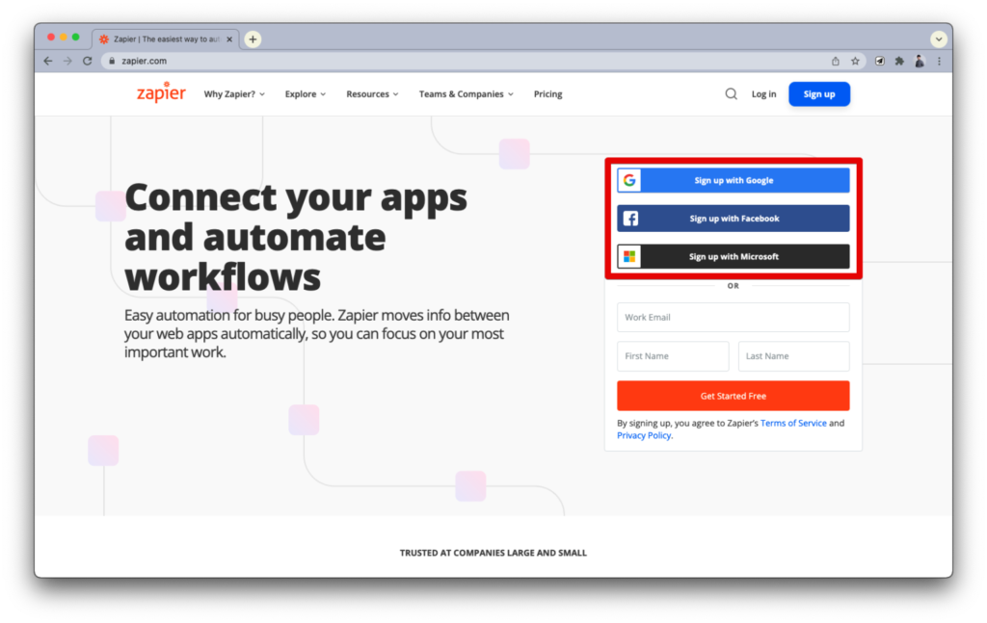Click the tab search chevron button
The width and height of the screenshot is (987, 623).
pos(939,39)
